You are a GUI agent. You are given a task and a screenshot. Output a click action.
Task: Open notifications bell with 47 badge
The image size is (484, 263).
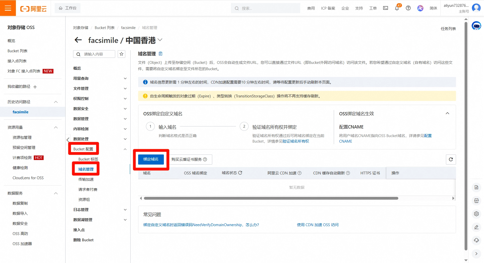(397, 8)
